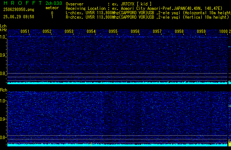
Task: Select the 0953 time marker
Action: pyautogui.click(x=69, y=31)
